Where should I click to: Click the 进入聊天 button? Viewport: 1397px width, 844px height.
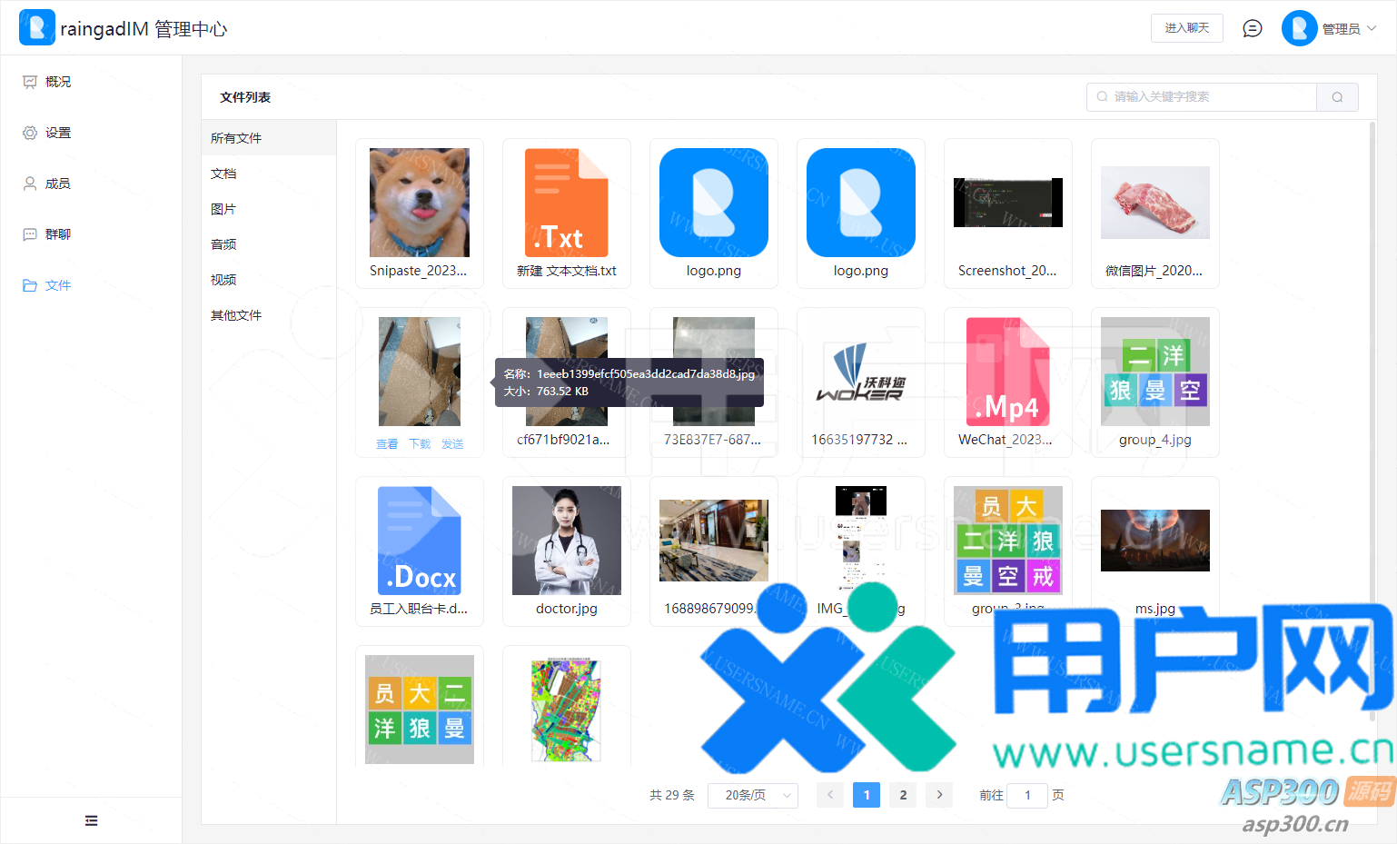1186,28
